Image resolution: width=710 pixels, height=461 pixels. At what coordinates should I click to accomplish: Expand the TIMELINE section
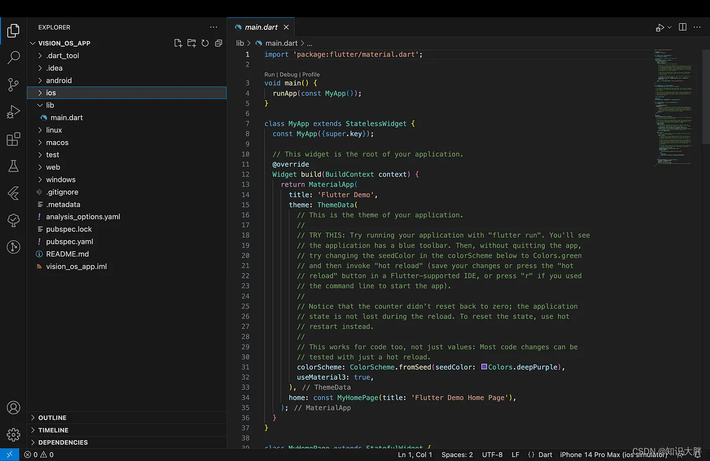coord(127,430)
